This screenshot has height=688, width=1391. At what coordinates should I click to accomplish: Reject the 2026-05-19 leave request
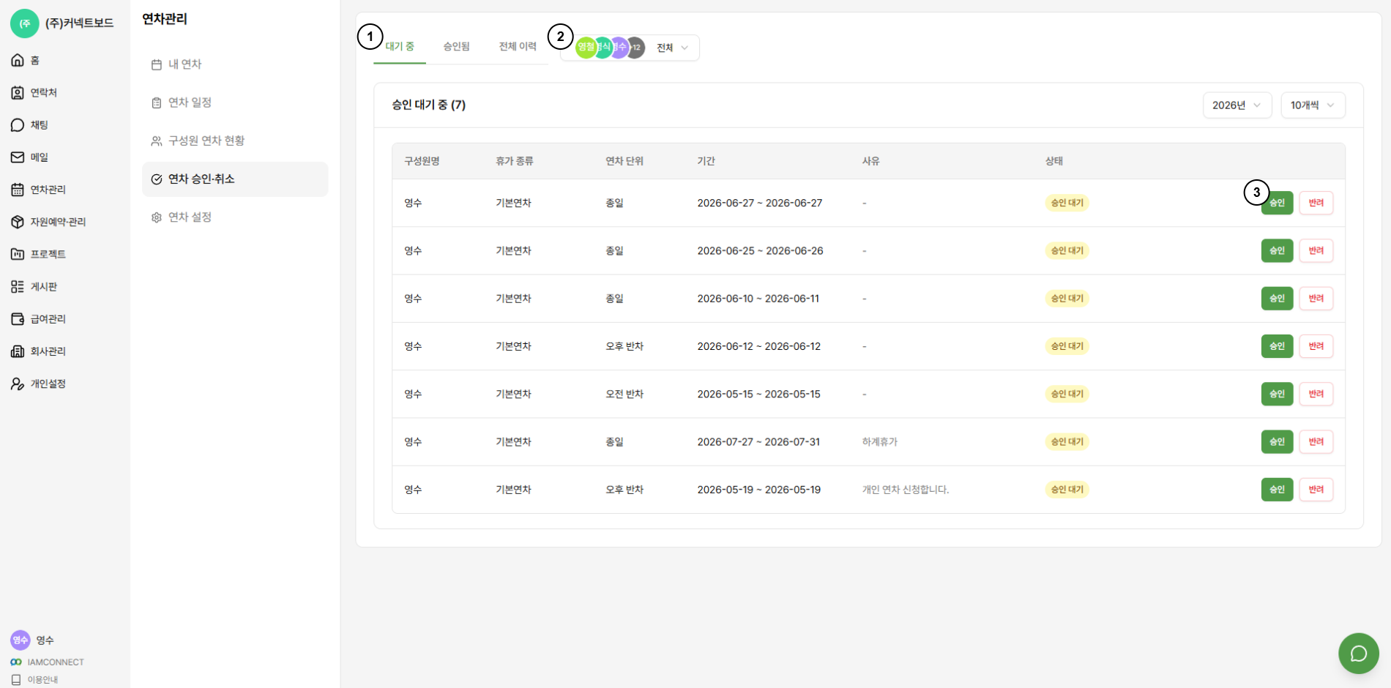(1316, 490)
